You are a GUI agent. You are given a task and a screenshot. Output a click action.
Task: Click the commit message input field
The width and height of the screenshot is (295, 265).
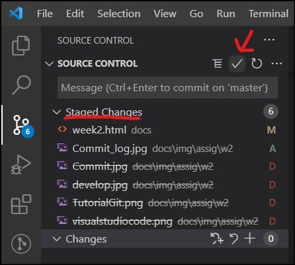[167, 88]
